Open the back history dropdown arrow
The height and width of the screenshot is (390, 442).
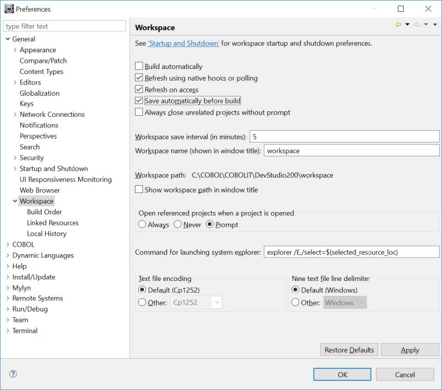point(407,24)
